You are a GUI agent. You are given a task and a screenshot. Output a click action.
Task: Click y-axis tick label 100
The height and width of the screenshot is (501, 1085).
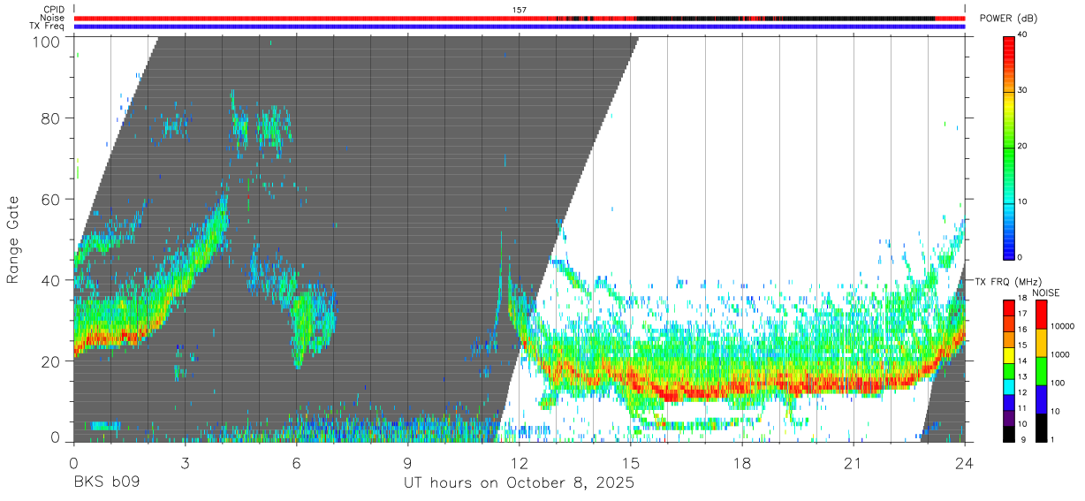point(46,41)
